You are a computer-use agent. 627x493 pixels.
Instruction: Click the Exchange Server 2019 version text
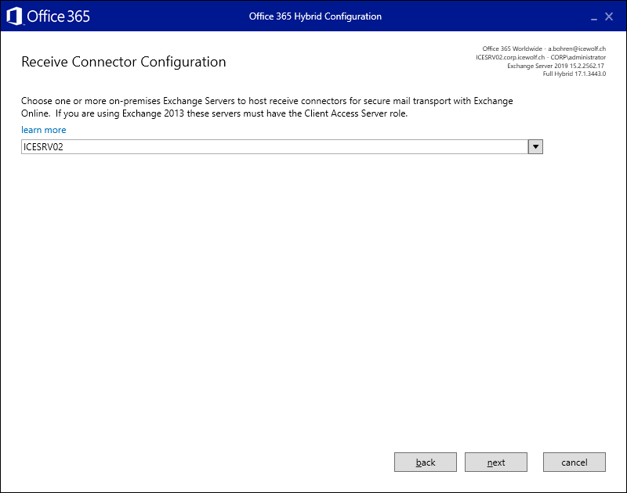click(x=556, y=66)
